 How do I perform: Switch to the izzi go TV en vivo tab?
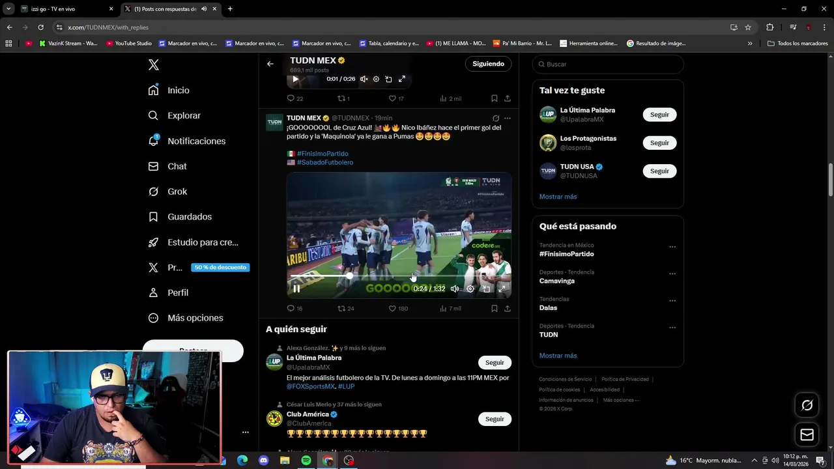tap(65, 9)
